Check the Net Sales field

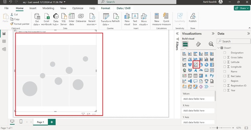225,76
